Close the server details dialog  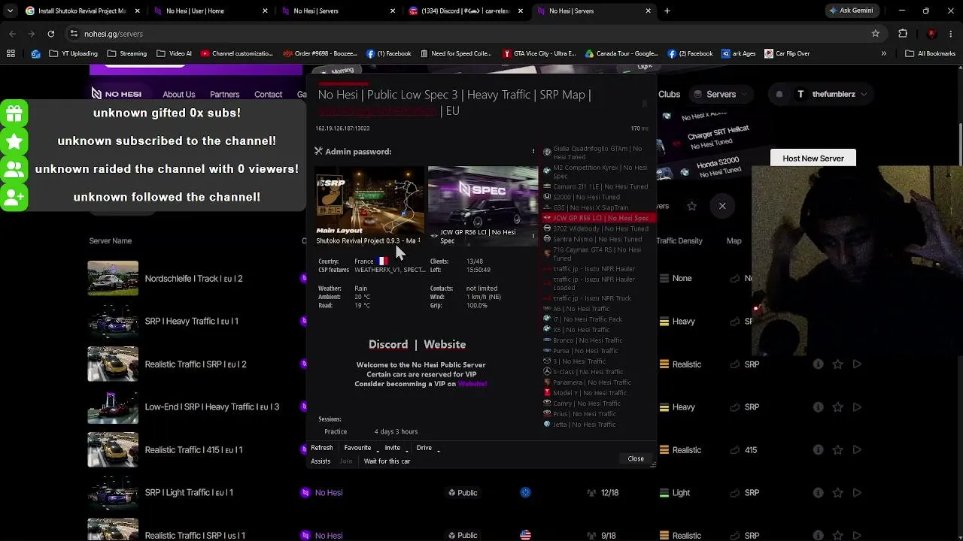(636, 459)
